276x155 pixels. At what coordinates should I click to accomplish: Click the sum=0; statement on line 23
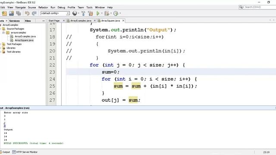tap(110, 72)
